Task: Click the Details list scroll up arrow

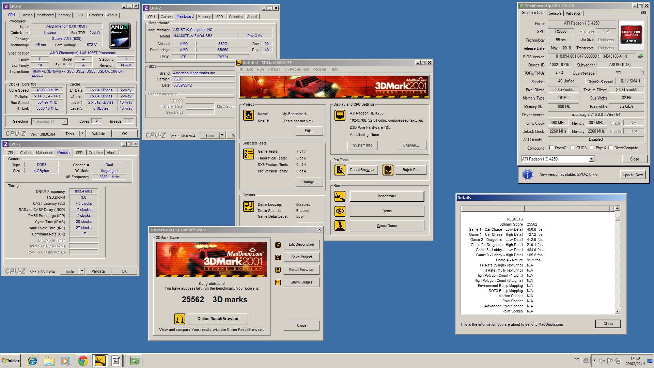Action: click(617, 208)
